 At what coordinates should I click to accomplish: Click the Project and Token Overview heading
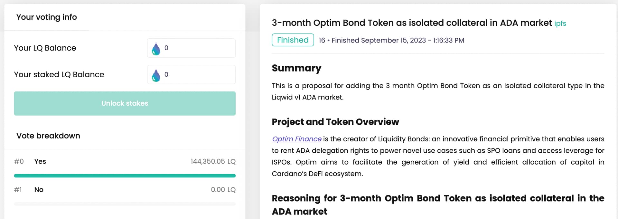click(x=335, y=122)
